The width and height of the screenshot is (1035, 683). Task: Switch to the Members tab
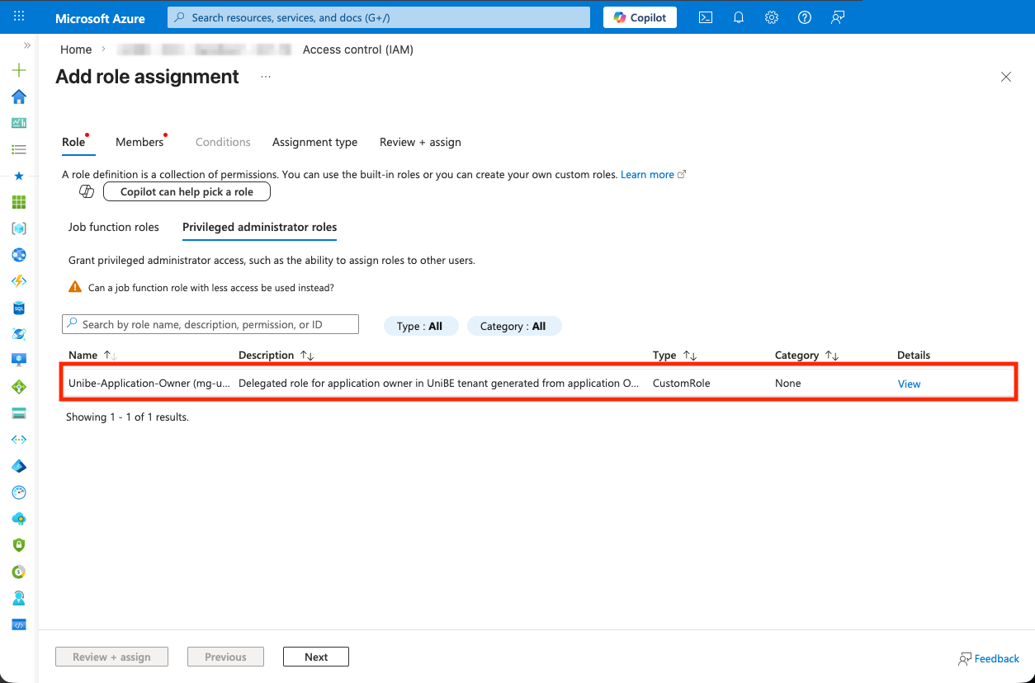click(139, 142)
